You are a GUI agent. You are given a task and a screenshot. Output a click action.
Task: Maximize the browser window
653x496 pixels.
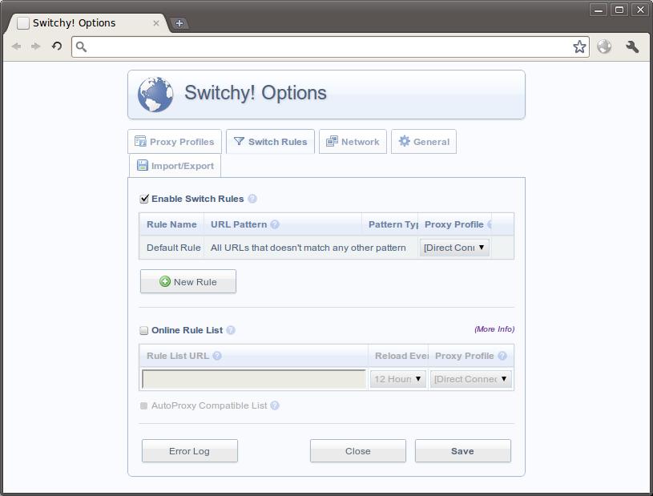click(619, 10)
